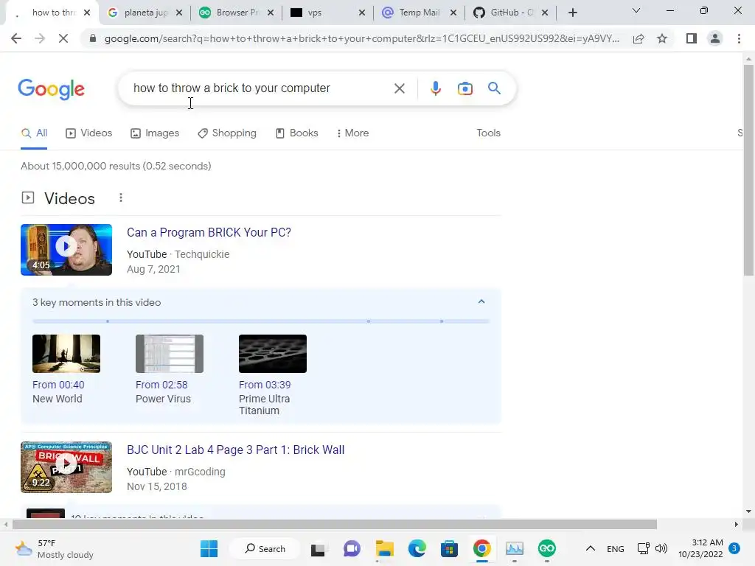Open the Windows Start menu
755x566 pixels.
click(x=209, y=548)
